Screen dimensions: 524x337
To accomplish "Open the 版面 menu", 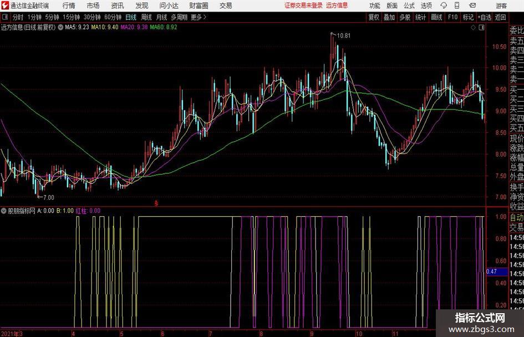I will (x=392, y=6).
